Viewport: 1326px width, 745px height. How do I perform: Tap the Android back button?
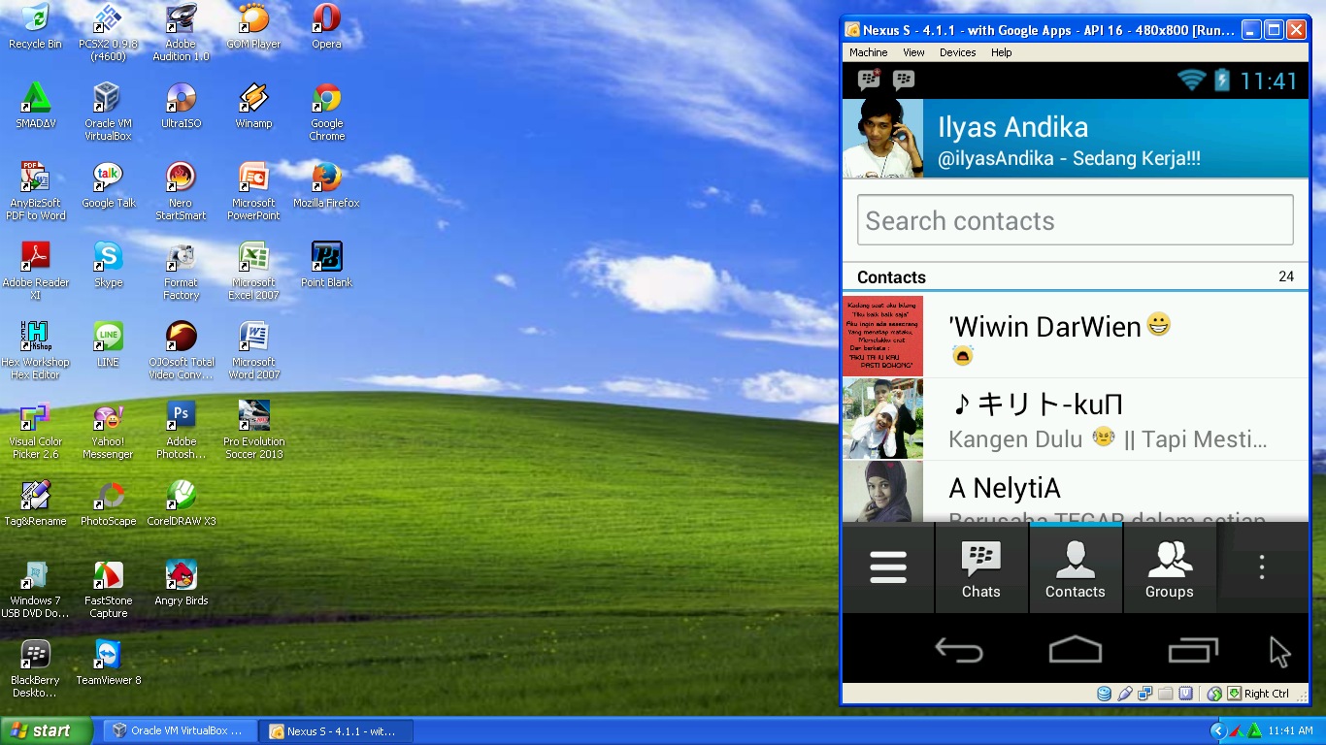(958, 651)
